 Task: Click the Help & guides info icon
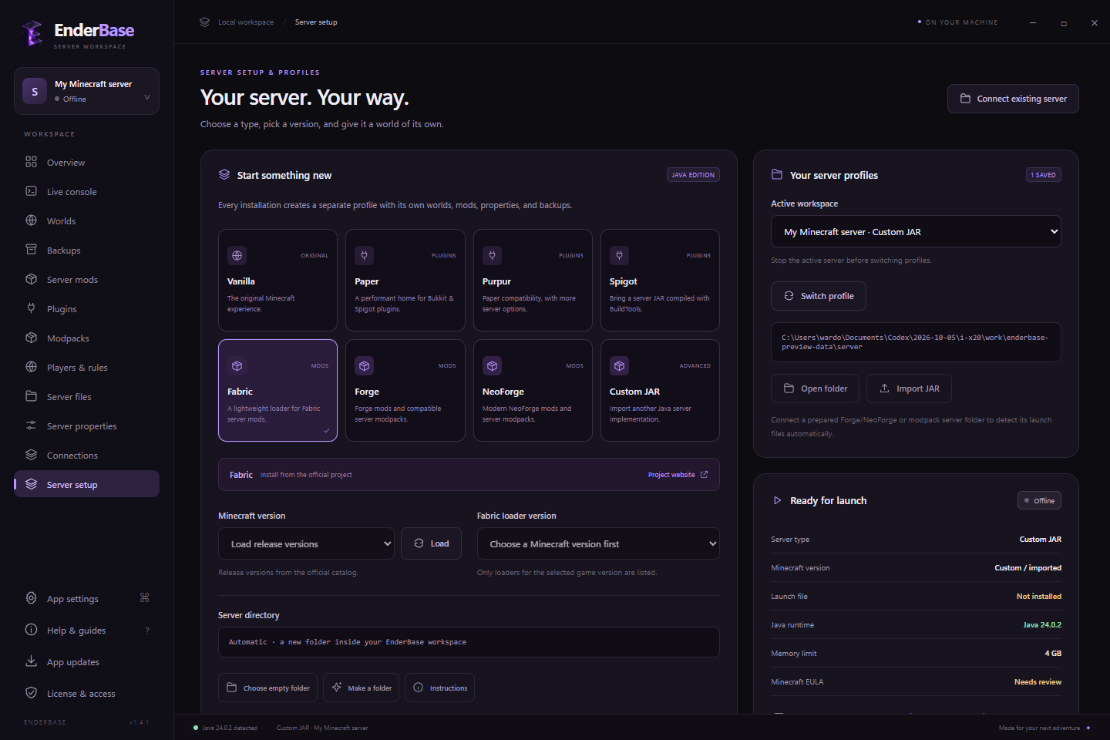31,630
